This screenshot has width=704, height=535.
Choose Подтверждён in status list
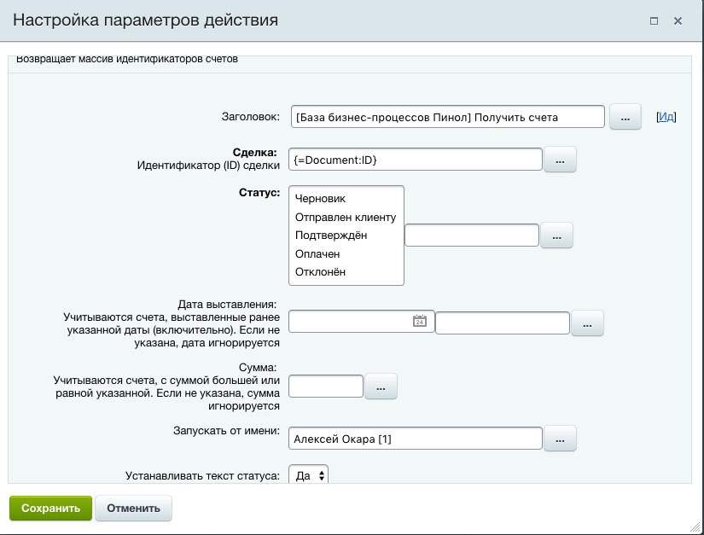tap(330, 235)
